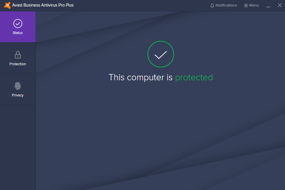Click the orange Avast logo icon
Image resolution: width=285 pixels, height=190 pixels.
point(7,5)
